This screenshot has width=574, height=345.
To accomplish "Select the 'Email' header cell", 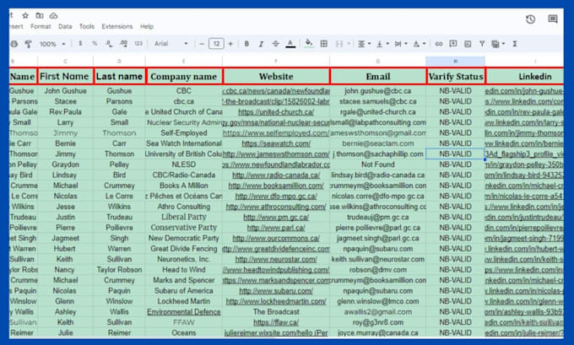I will click(x=378, y=77).
